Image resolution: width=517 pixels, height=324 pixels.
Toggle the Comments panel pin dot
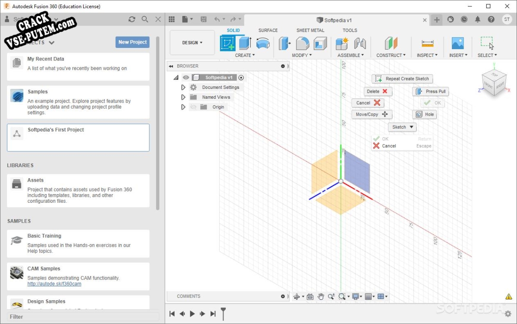pyautogui.click(x=283, y=296)
